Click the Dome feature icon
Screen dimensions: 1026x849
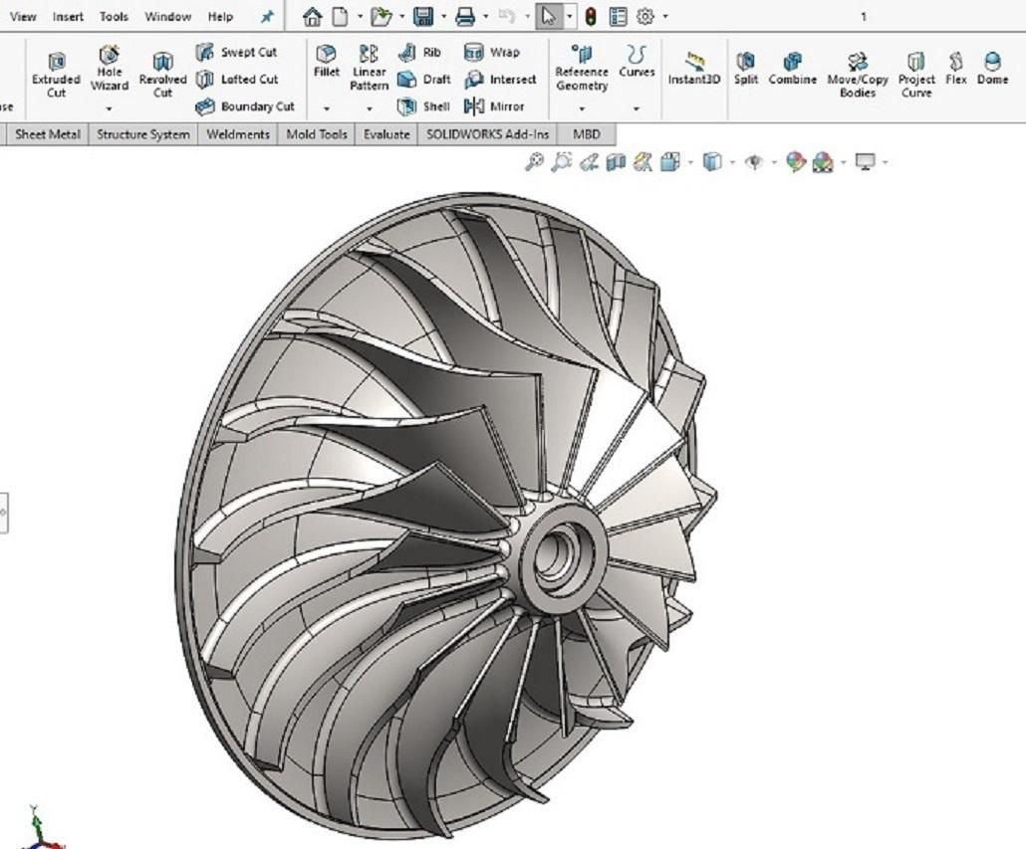click(992, 69)
